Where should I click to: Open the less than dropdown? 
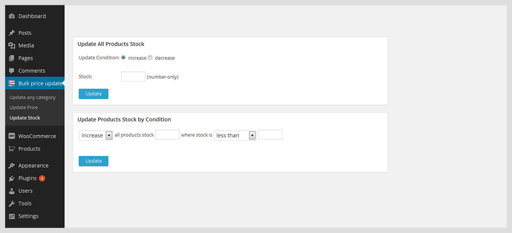tap(235, 135)
